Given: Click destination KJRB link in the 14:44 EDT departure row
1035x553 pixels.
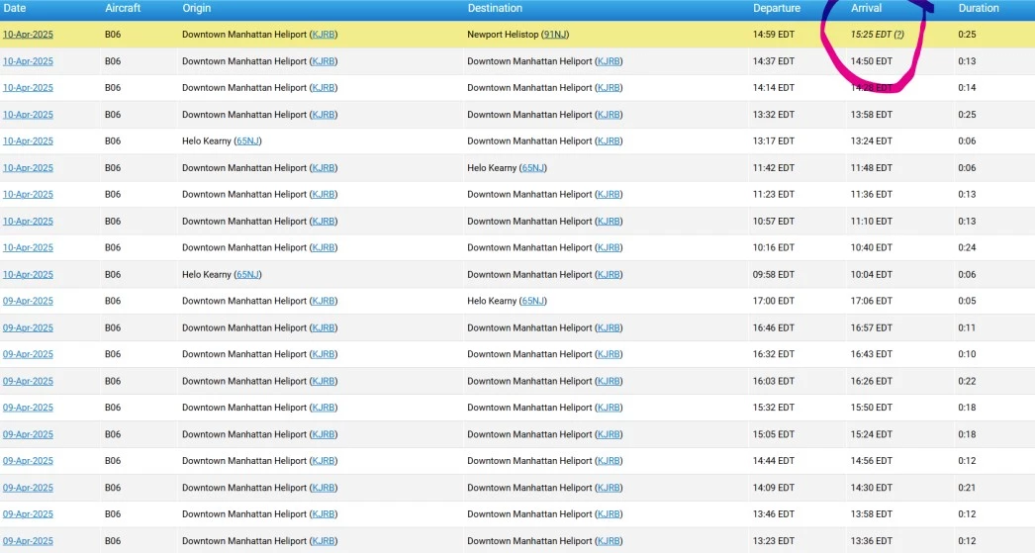Looking at the screenshot, I should (609, 461).
